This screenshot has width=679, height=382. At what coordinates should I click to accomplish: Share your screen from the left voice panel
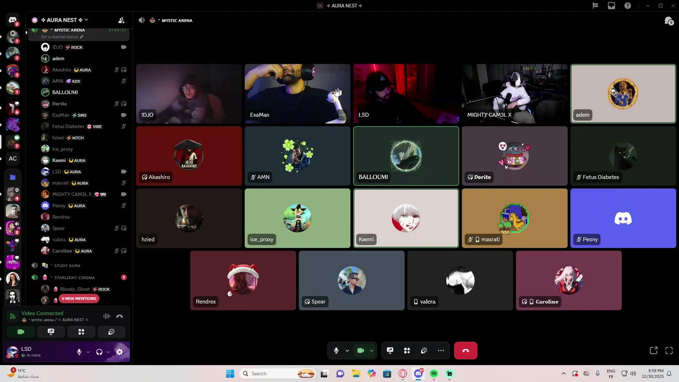[51, 332]
